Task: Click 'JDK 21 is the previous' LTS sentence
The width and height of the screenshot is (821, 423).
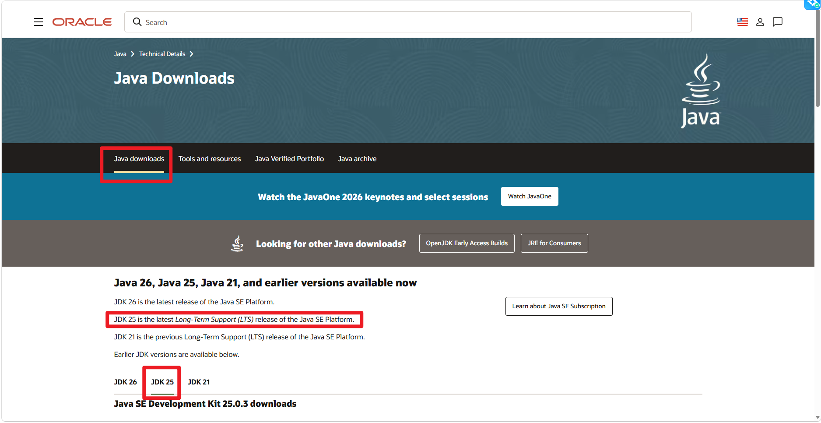Action: pos(239,337)
